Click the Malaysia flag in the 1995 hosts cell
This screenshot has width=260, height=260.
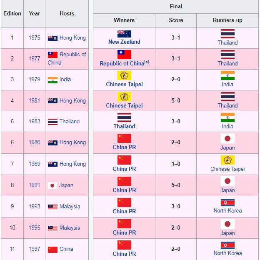point(52,228)
